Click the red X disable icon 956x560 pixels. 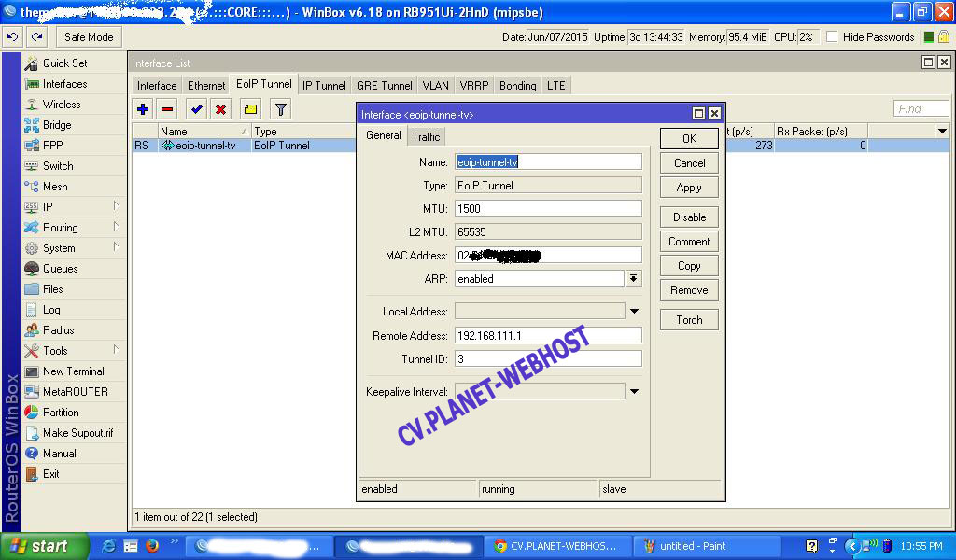point(220,109)
